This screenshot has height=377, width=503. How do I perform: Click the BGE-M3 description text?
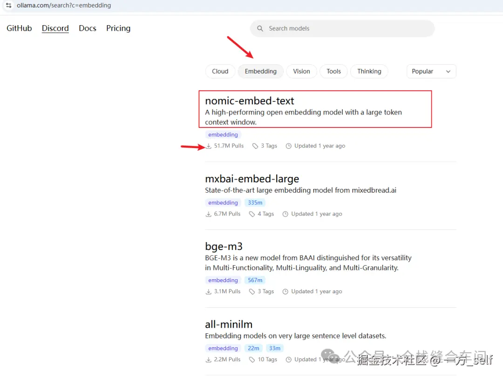coord(308,263)
